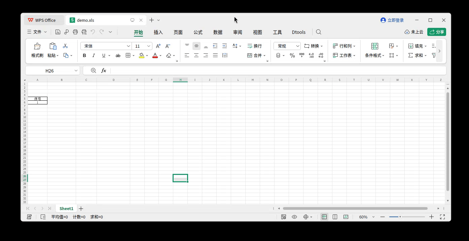This screenshot has width=469, height=241.
Task: Open the Data (数据) ribbon tab
Action: coord(218,32)
